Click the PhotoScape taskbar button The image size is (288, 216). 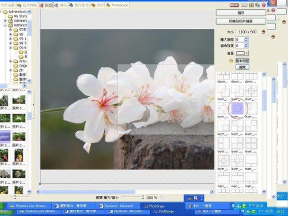pyautogui.click(x=162, y=206)
